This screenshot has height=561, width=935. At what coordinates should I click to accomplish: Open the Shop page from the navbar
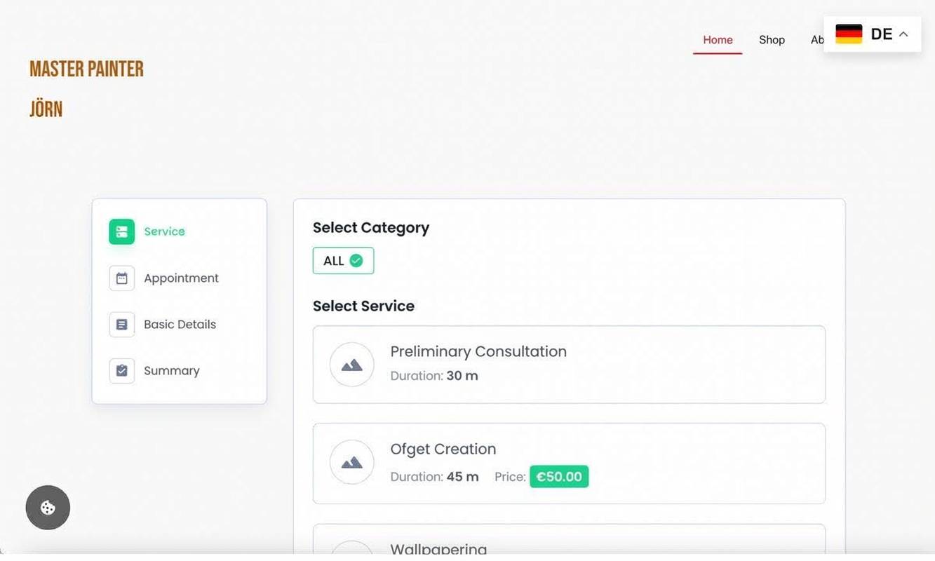tap(772, 39)
